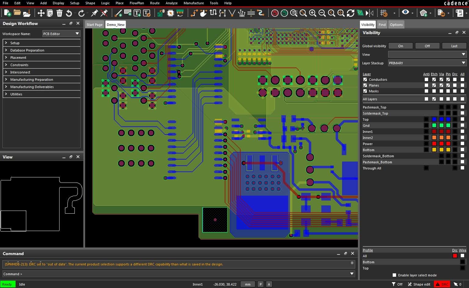Select the Add text tool
This screenshot has height=288, width=469.
137,13
